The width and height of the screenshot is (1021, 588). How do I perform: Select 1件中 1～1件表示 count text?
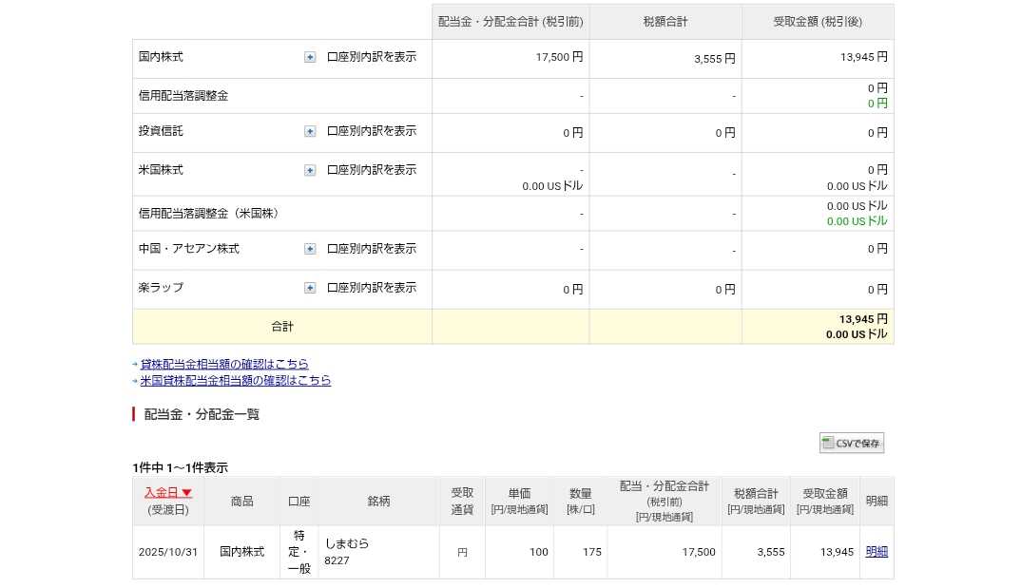coord(180,467)
